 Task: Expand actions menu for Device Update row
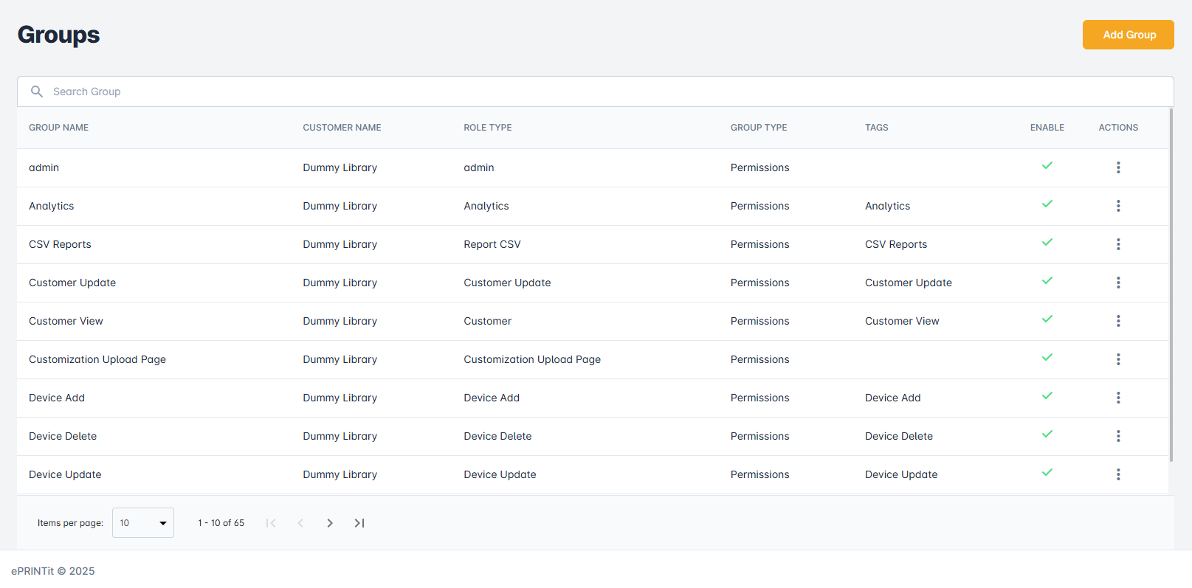click(x=1118, y=474)
